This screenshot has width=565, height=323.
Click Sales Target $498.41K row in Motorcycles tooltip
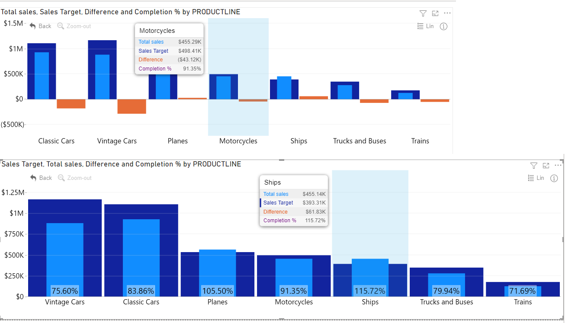[x=170, y=51]
